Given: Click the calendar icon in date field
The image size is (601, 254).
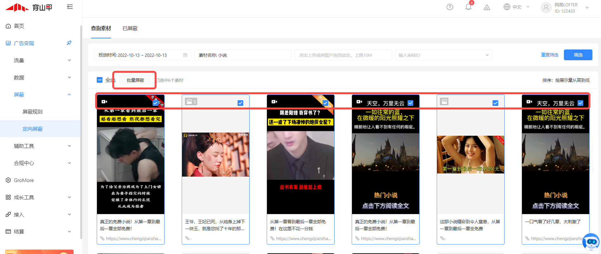Looking at the screenshot, I should pyautogui.click(x=185, y=55).
